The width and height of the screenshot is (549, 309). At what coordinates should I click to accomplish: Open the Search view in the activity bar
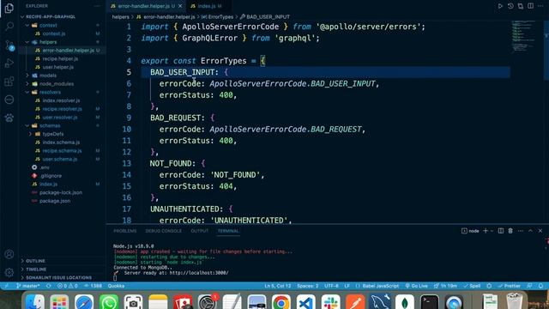[9, 27]
